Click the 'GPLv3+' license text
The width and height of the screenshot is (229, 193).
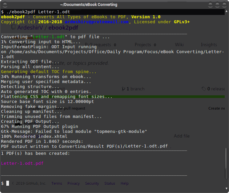click(x=182, y=22)
